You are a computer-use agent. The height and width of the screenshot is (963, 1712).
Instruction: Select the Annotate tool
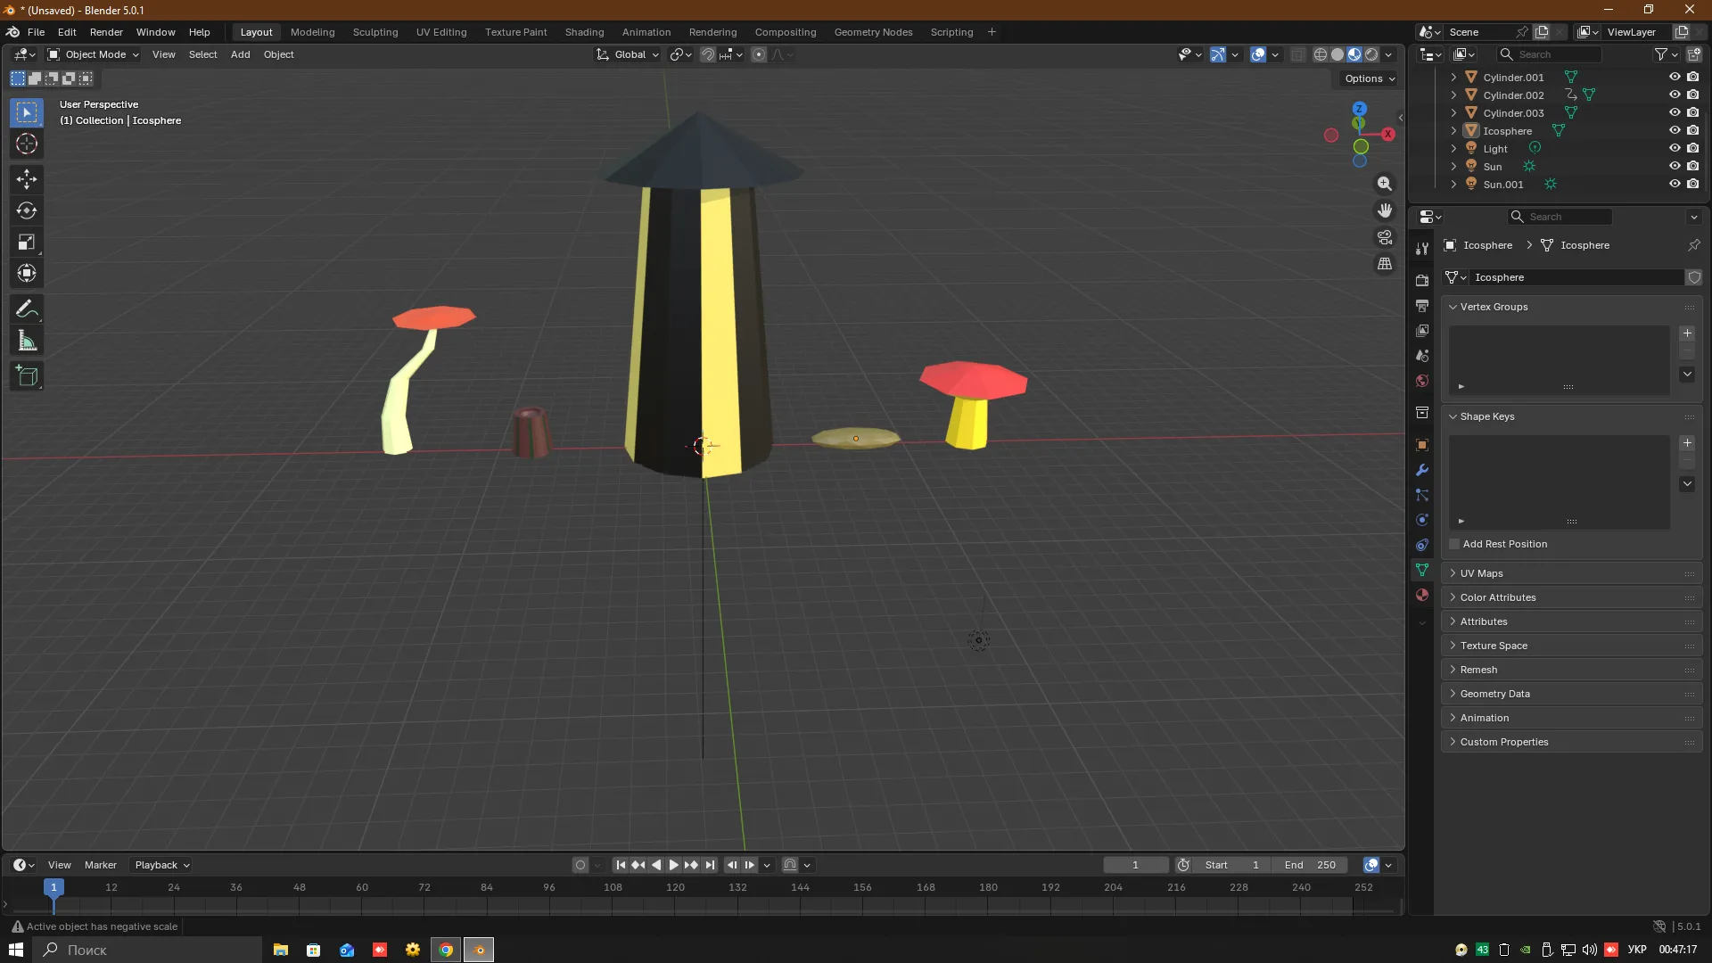[x=27, y=309]
